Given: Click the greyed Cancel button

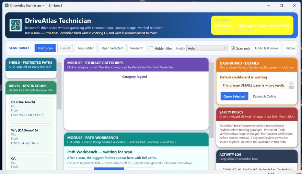Looking at the screenshot, I should point(65,48).
